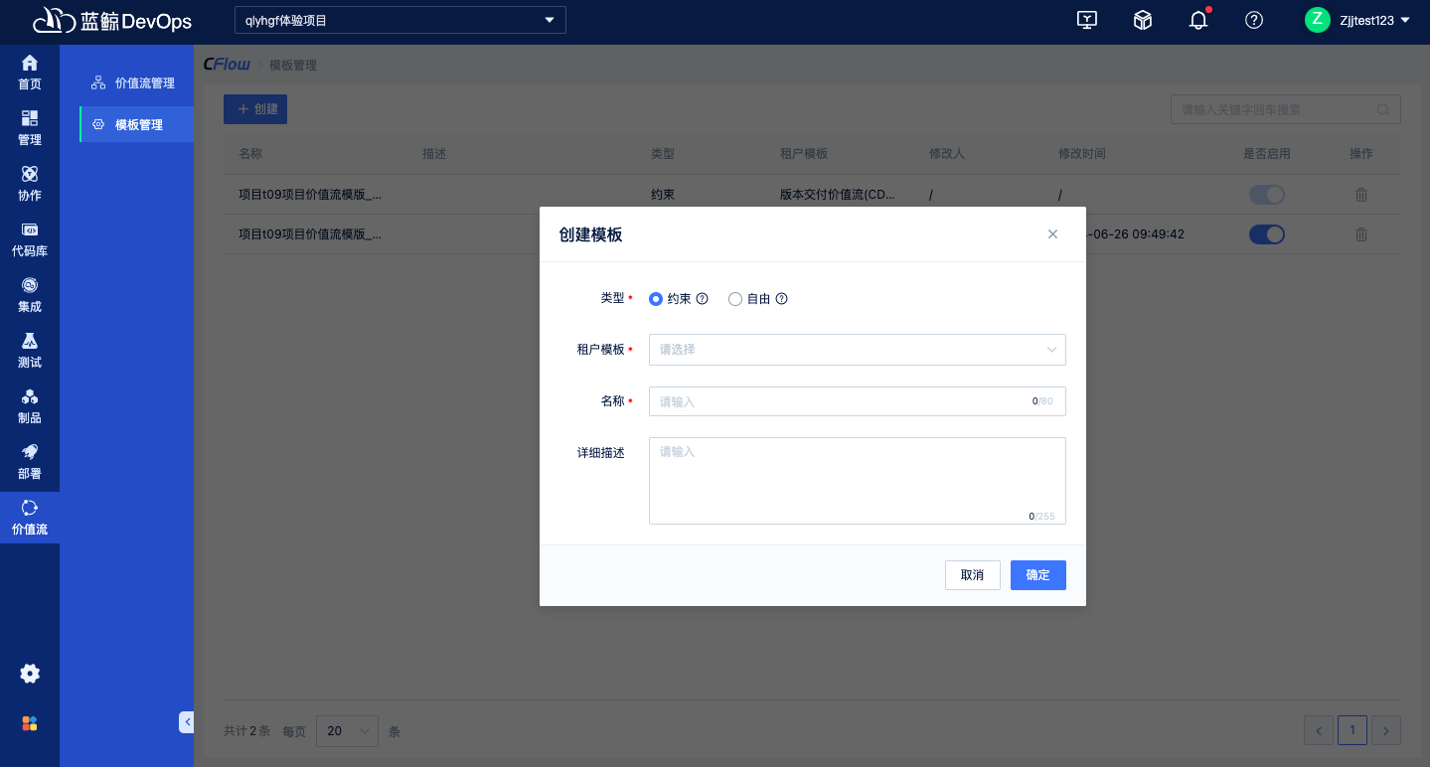Open 价值流管理 in side menu
This screenshot has height=767, width=1430.
136,83
